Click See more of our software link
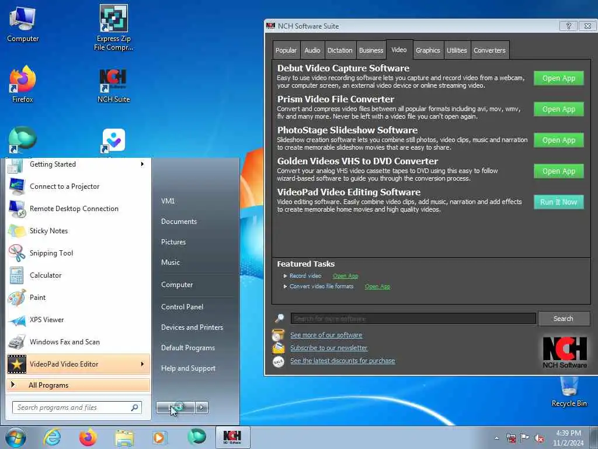Screen dimensions: 598x449 pyautogui.click(x=326, y=335)
